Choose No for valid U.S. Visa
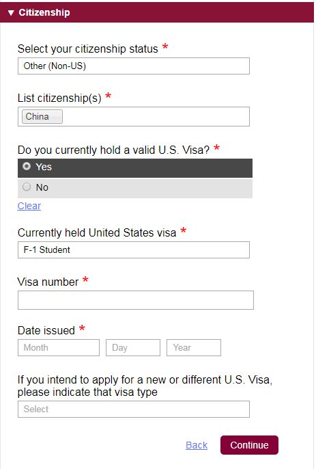This screenshot has height=469, width=316. (135, 188)
